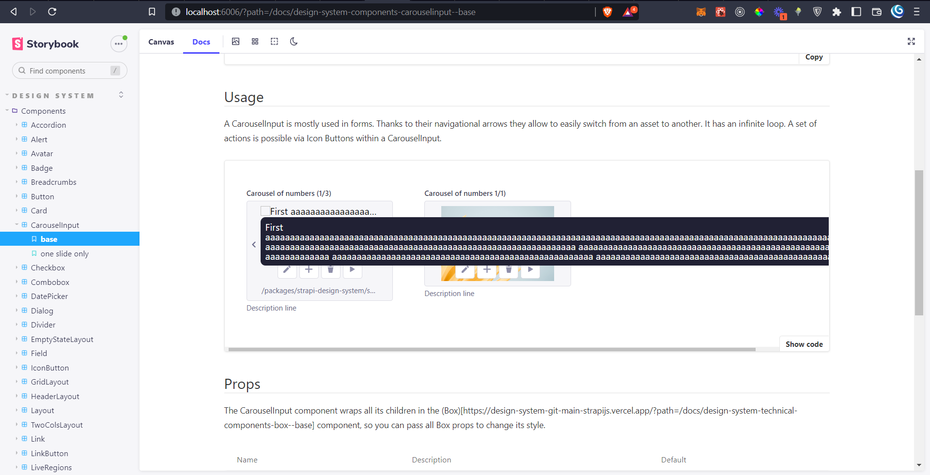The image size is (930, 475).
Task: Click the Find components search field
Action: point(68,71)
